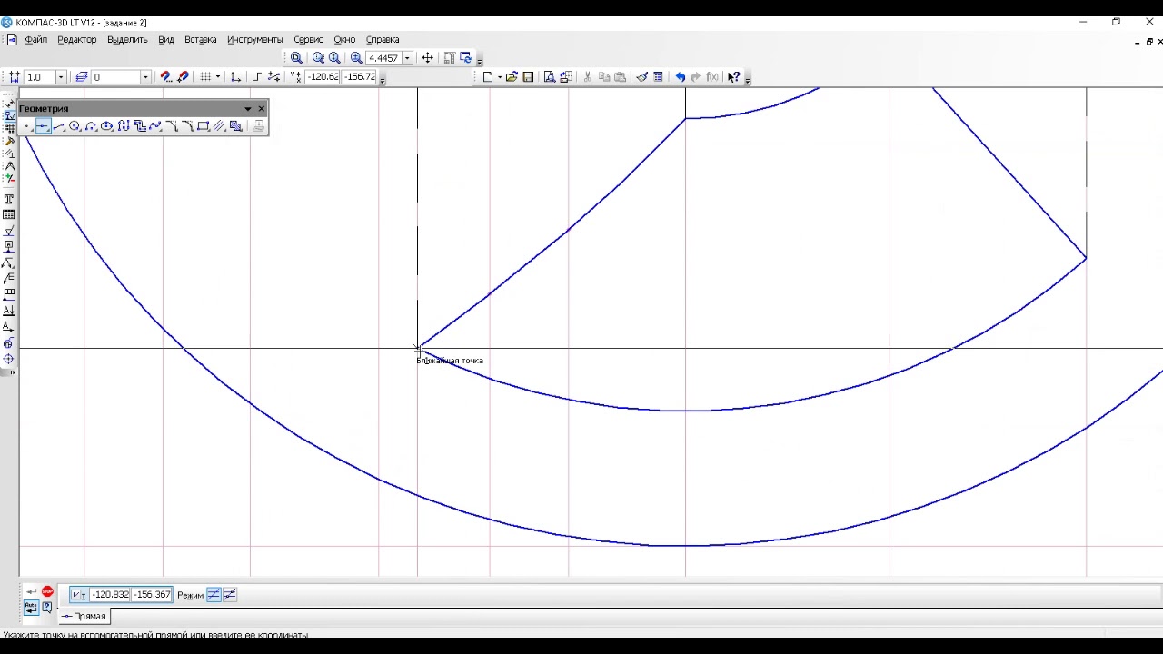Open the Справка menu
Viewport: 1163px width, 654px height.
[x=383, y=40]
